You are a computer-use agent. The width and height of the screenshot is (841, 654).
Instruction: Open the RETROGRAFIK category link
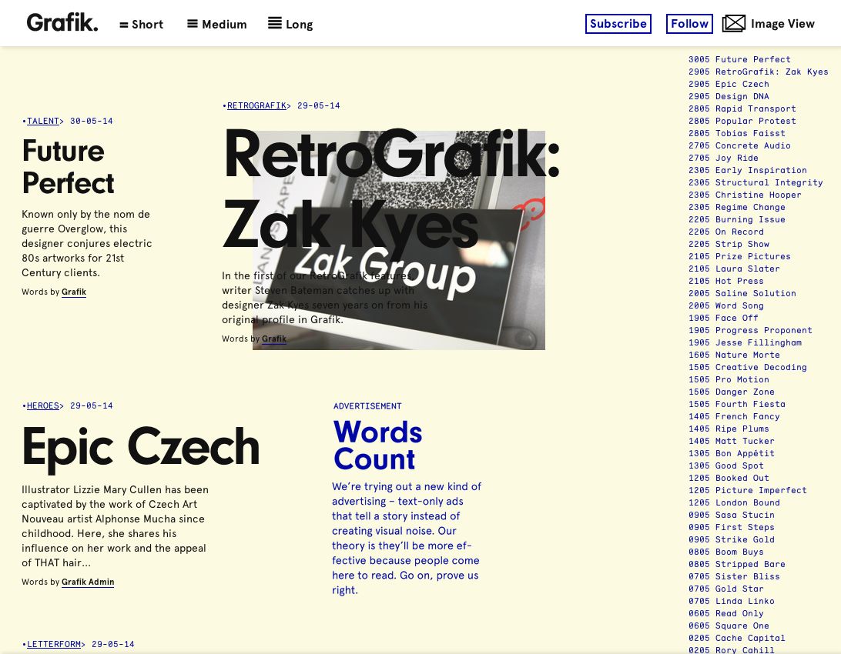[x=256, y=105]
